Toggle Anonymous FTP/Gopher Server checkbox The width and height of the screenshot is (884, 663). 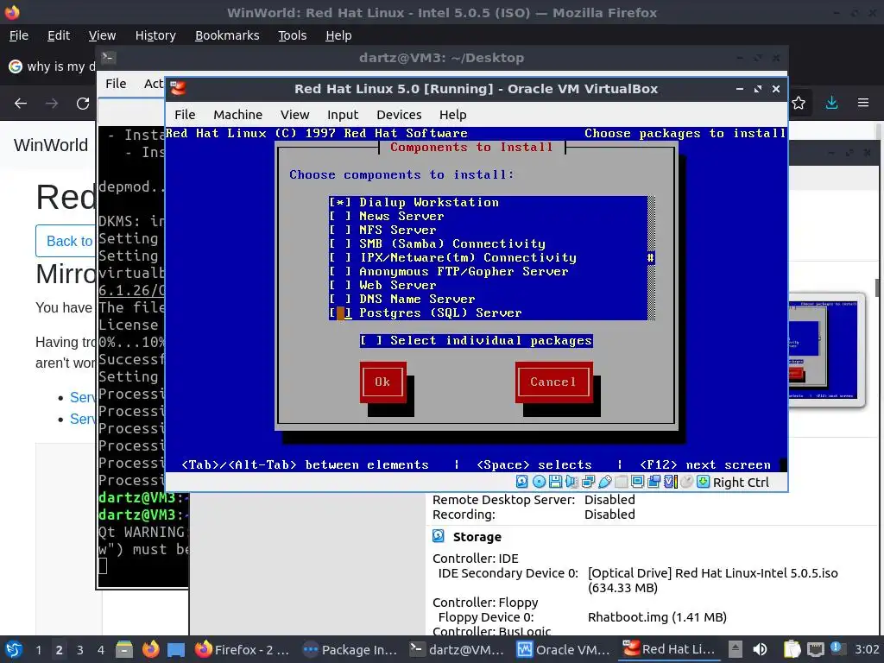[340, 271]
